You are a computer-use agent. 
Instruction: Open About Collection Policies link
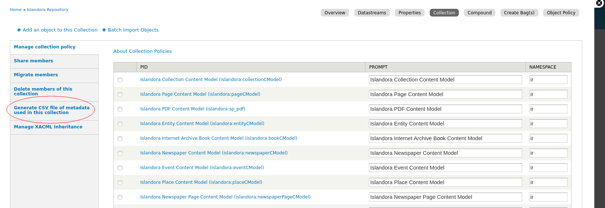pyautogui.click(x=143, y=51)
